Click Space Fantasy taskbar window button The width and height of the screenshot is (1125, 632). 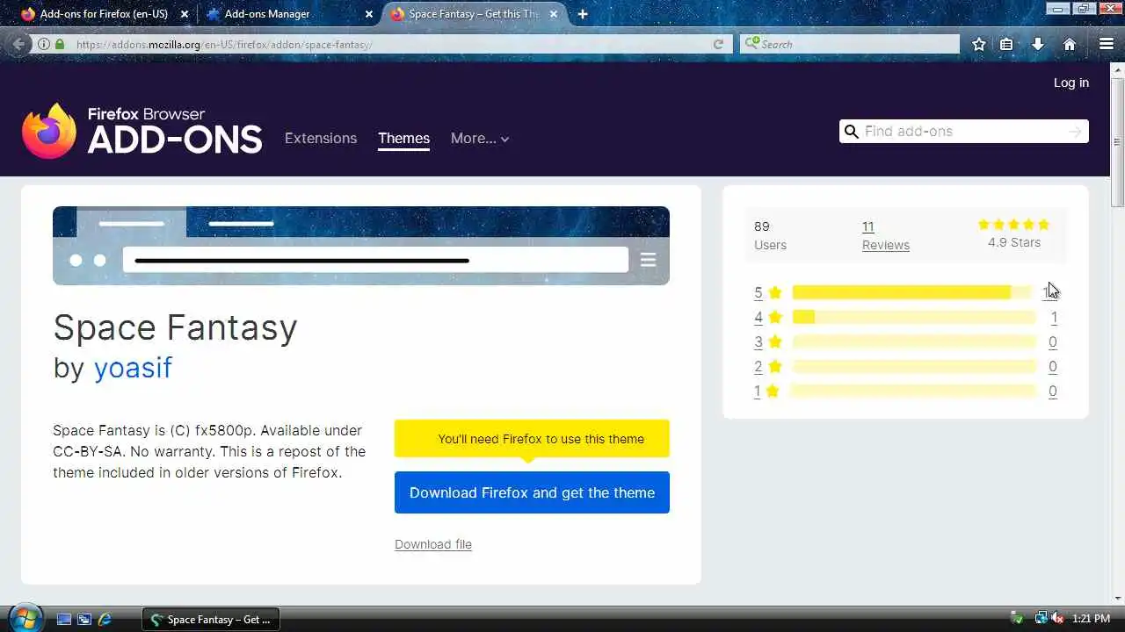click(x=211, y=619)
